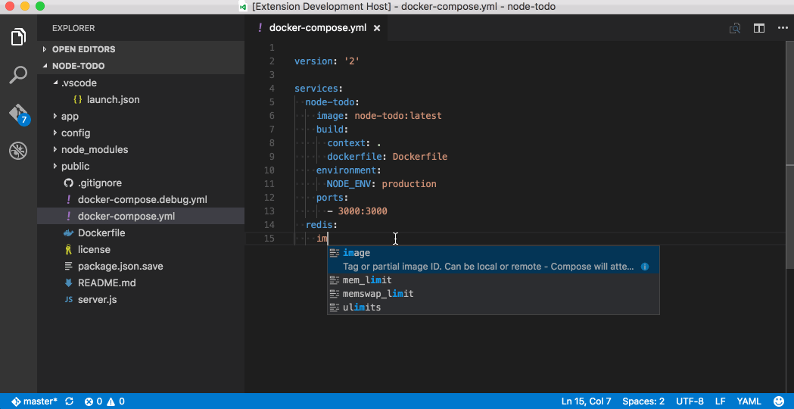Collapse the NODE-TODO folder section
The image size is (794, 409).
click(141, 66)
